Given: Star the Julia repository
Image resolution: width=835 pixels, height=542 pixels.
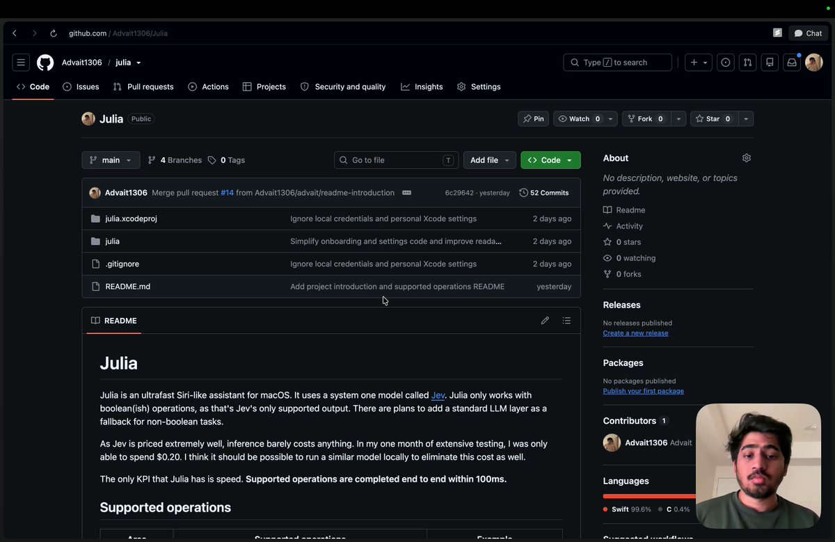Looking at the screenshot, I should (x=714, y=119).
